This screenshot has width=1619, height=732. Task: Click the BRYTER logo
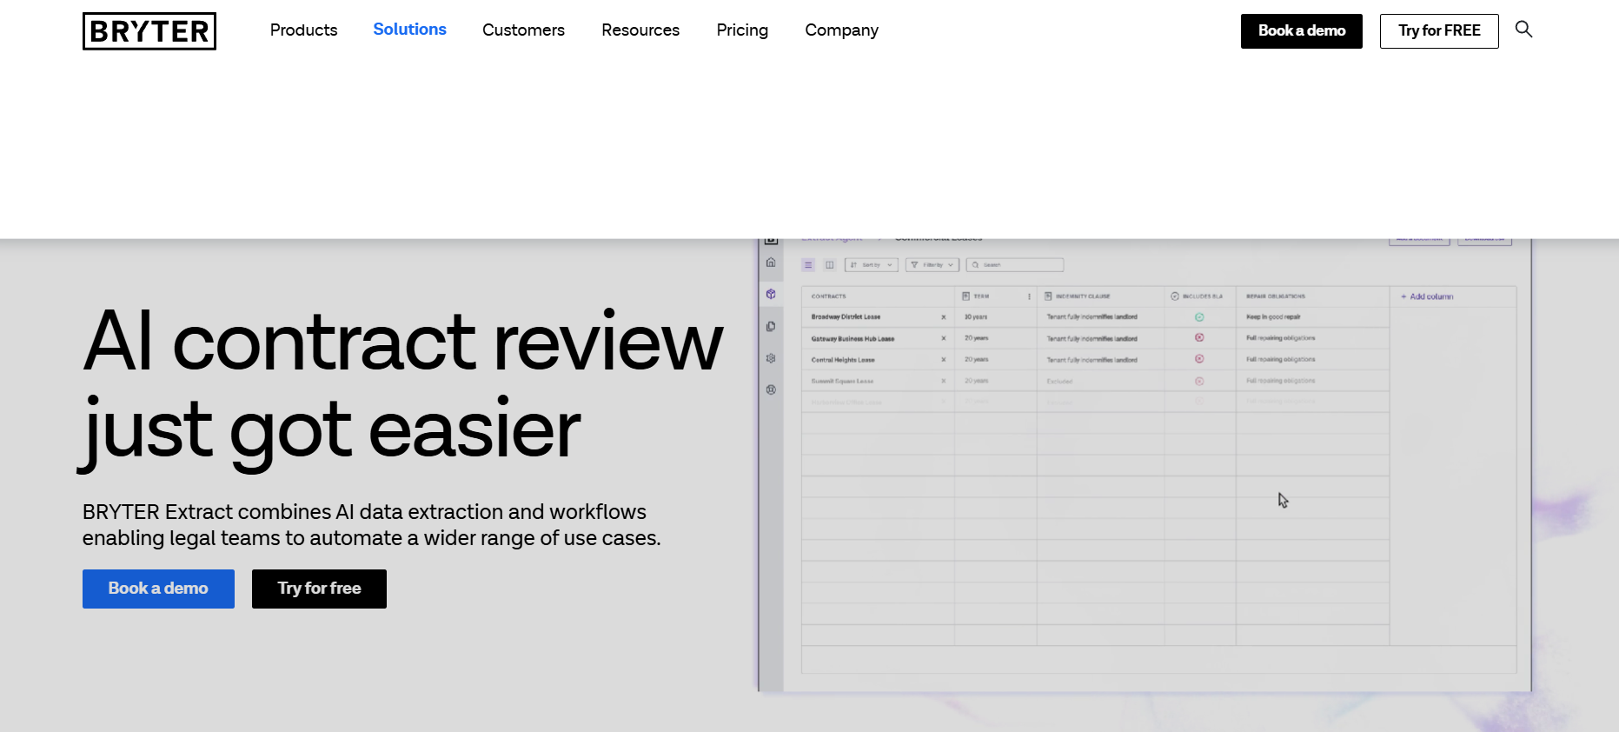[149, 31]
